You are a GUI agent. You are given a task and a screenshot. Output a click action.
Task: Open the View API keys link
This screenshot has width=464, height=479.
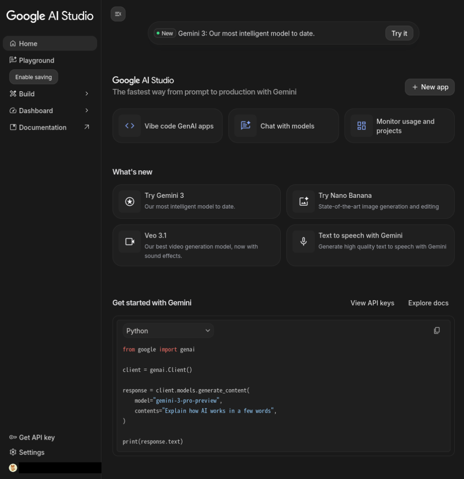[372, 303]
